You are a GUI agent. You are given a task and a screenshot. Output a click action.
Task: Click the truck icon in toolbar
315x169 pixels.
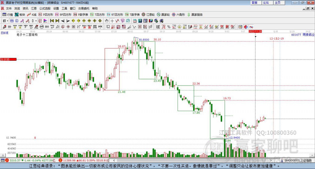pyautogui.click(x=161, y=21)
